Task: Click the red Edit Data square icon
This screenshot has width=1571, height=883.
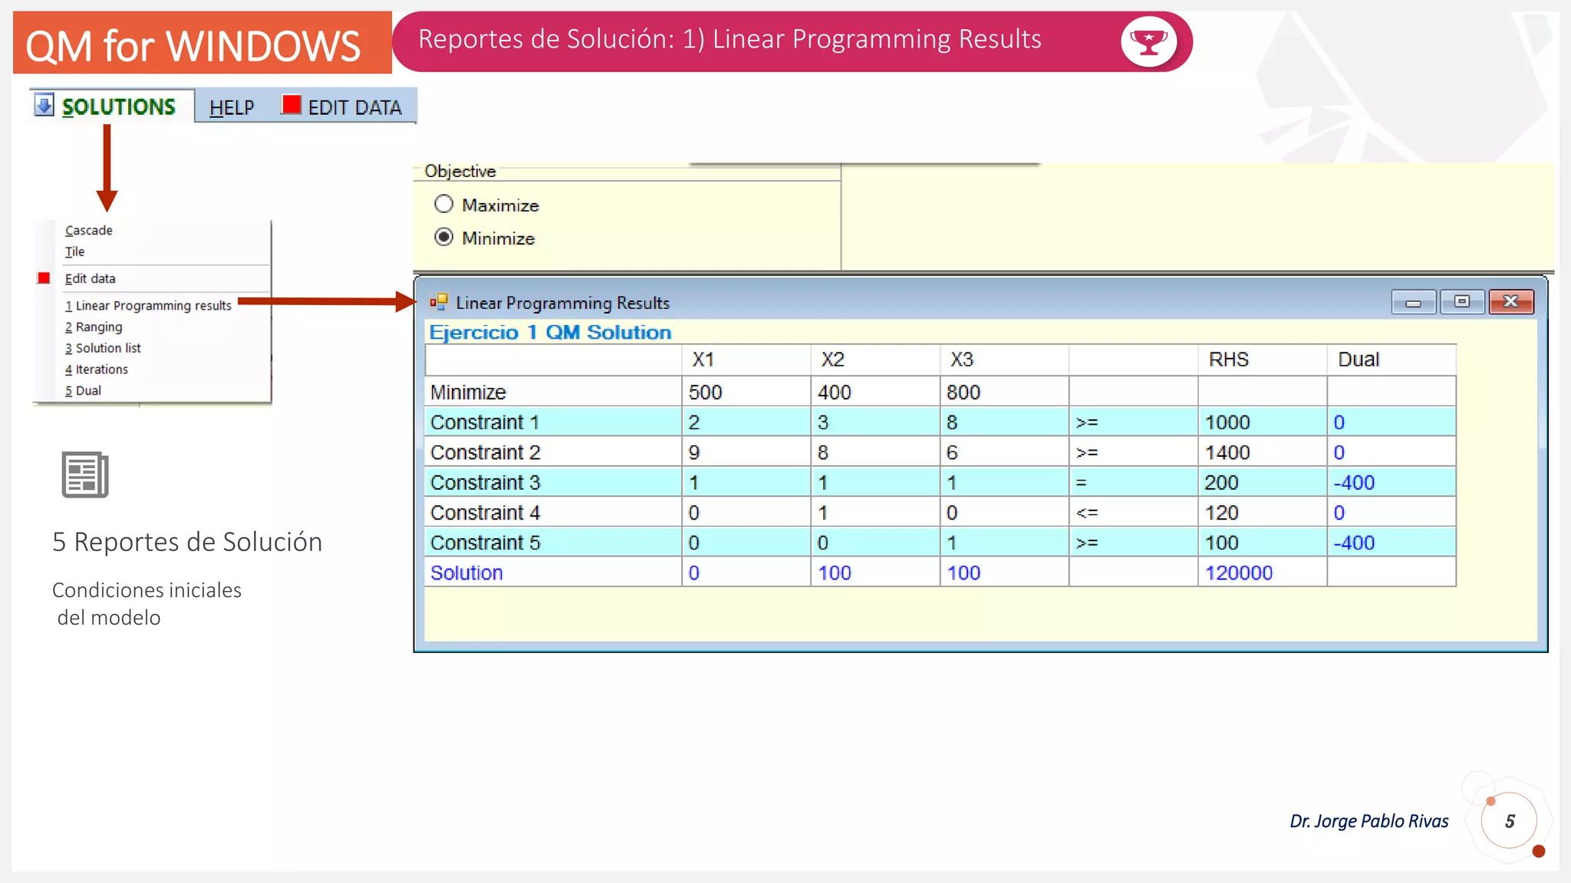Action: pos(291,105)
